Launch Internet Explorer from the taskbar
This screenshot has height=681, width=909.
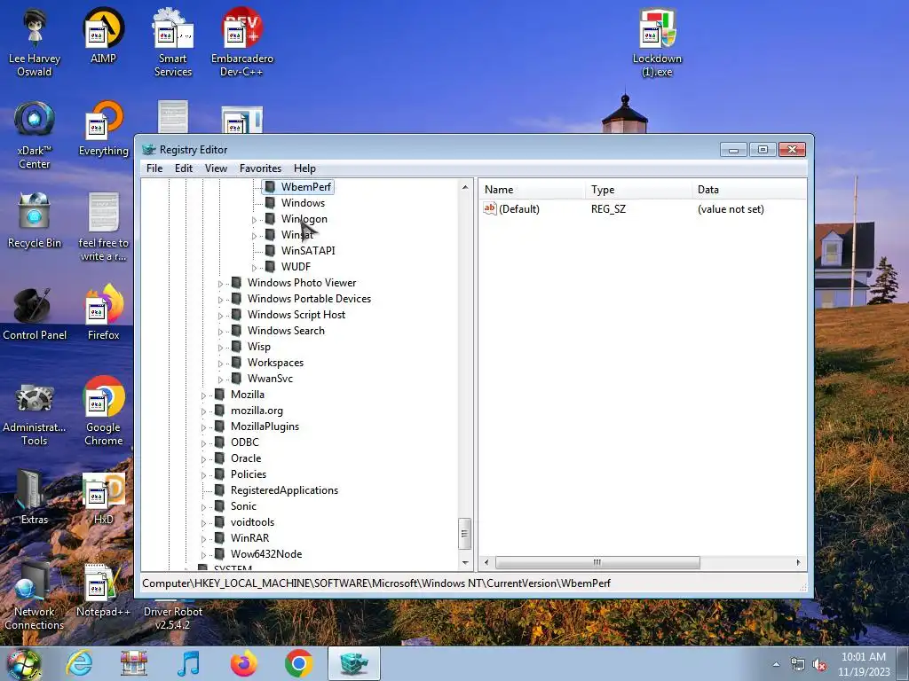pos(79,663)
